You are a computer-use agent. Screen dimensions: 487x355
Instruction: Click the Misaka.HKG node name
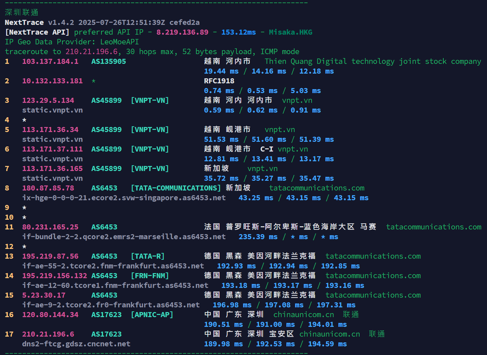pyautogui.click(x=291, y=32)
